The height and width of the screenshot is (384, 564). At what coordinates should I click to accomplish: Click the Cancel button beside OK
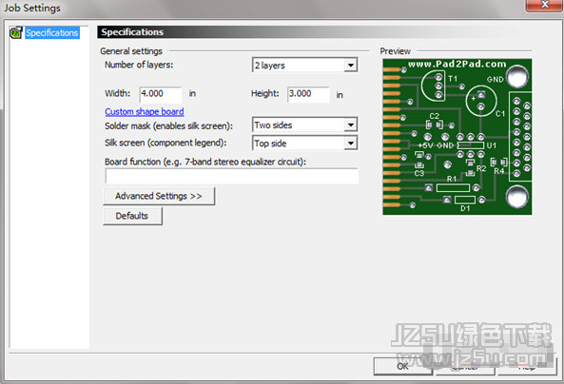pyautogui.click(x=465, y=366)
